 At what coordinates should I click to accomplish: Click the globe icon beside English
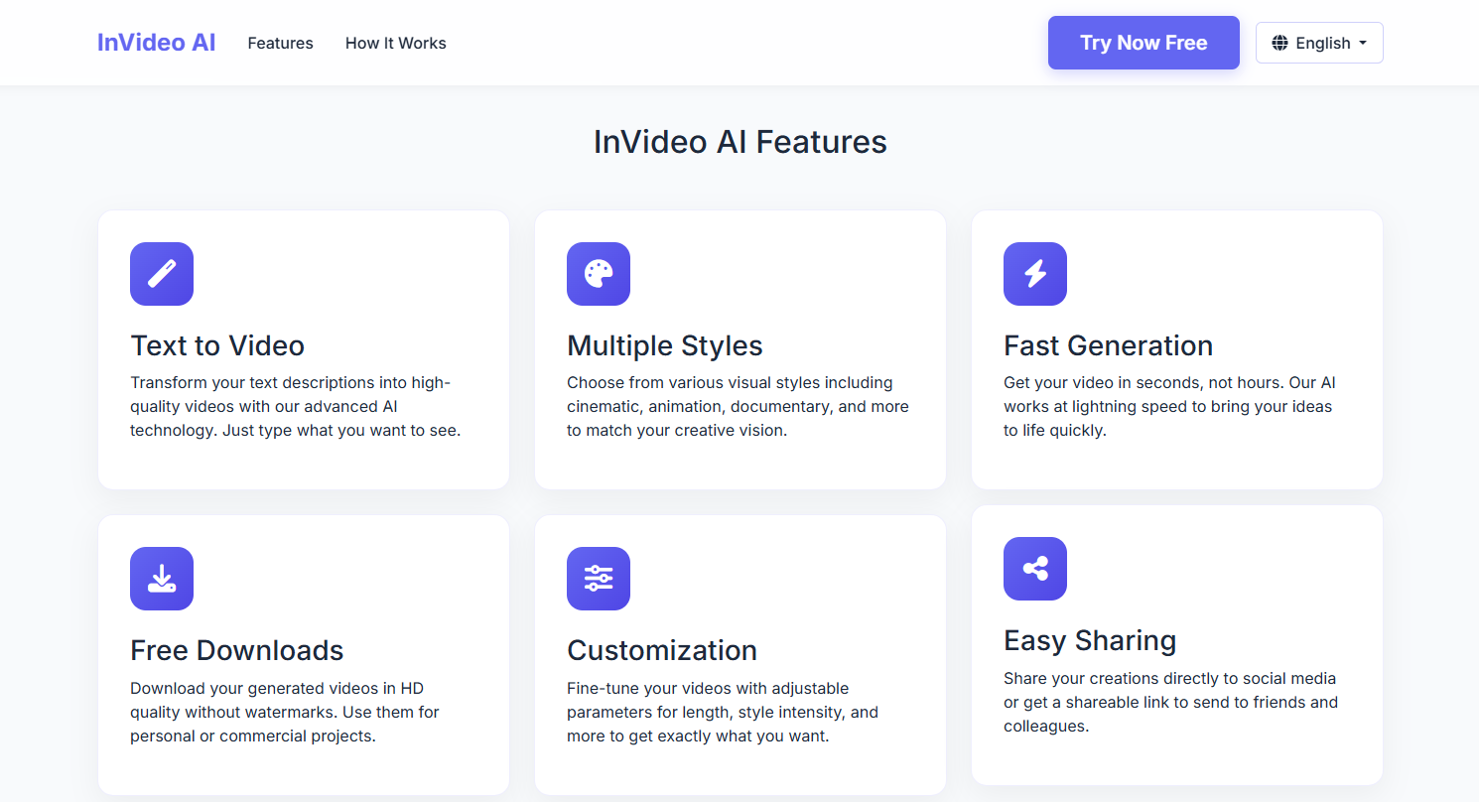(1279, 43)
